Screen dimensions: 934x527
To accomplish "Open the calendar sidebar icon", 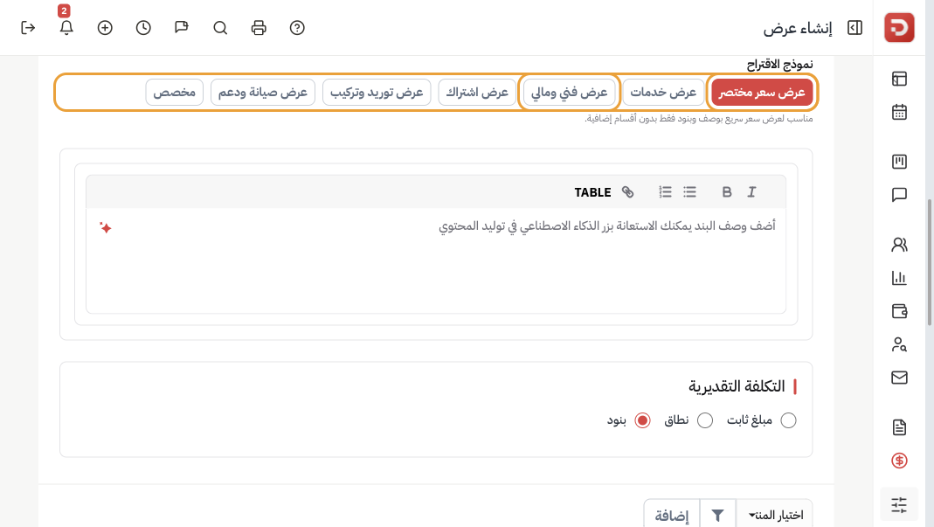I will [899, 112].
